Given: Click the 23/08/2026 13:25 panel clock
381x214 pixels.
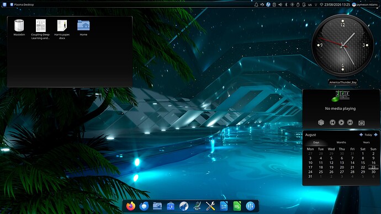Looking at the screenshot, I should tap(337, 4).
